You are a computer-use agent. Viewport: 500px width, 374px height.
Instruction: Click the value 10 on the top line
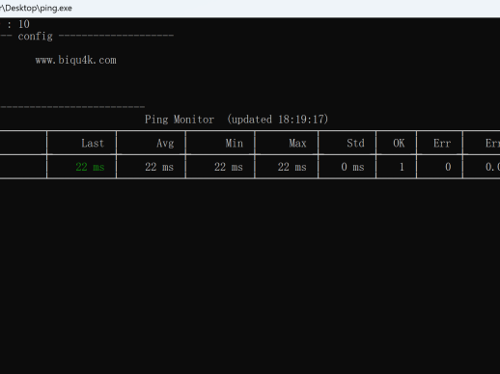tap(24, 24)
